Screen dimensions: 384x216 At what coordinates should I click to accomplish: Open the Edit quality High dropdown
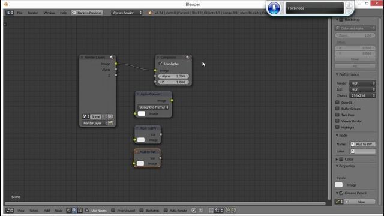coord(362,89)
